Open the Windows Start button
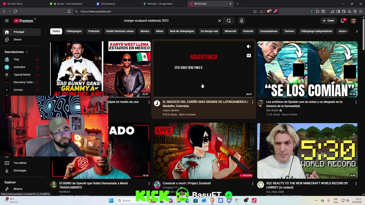Viewport: 365px width, 205px height. click(111, 200)
